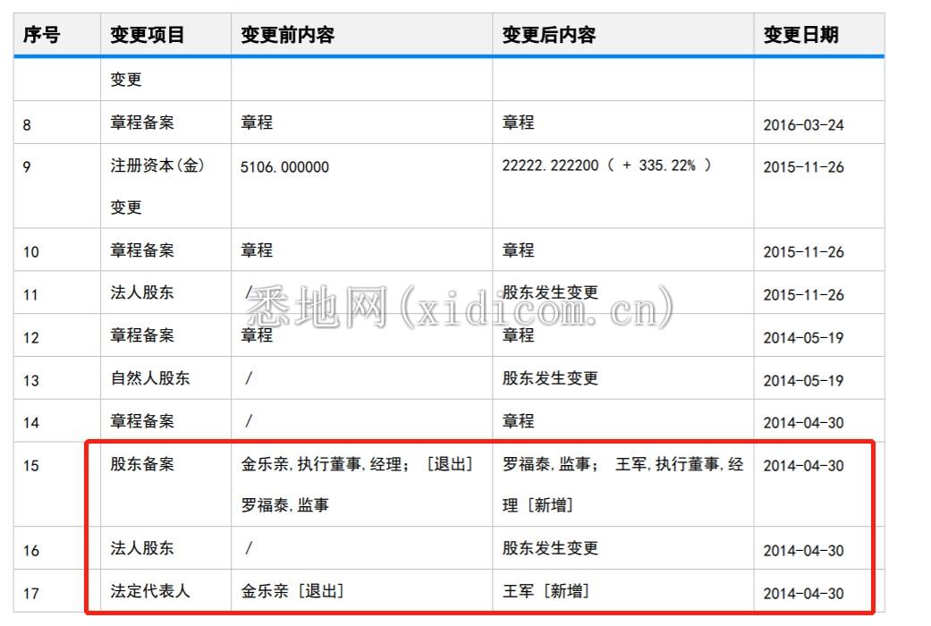The width and height of the screenshot is (931, 626).
Task: Select 注册资本(金) change item
Action: pos(157,186)
